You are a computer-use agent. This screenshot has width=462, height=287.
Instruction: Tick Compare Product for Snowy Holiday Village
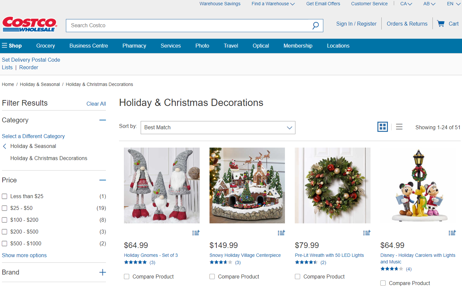coord(212,277)
